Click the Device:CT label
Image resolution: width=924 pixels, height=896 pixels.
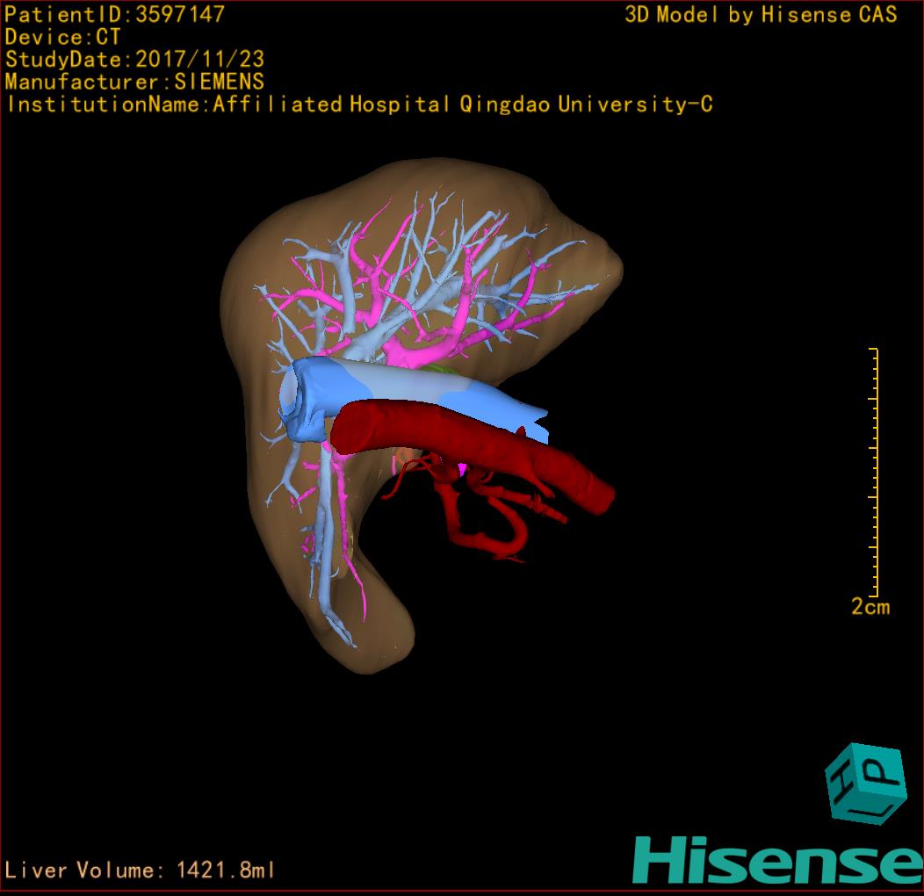[x=62, y=37]
